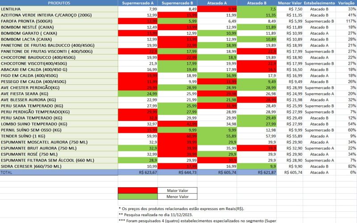Viewport: 357px width, 223px height.
Task: Select the green 7,5 Atacado B cell
Action: point(257,9)
